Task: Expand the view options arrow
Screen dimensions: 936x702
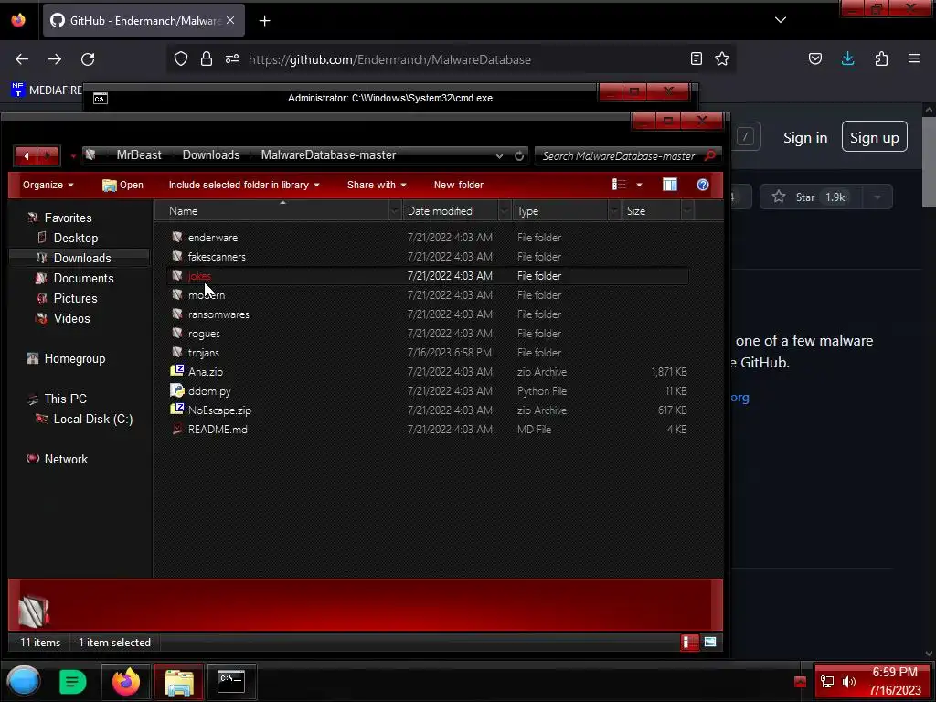Action: pyautogui.click(x=639, y=185)
